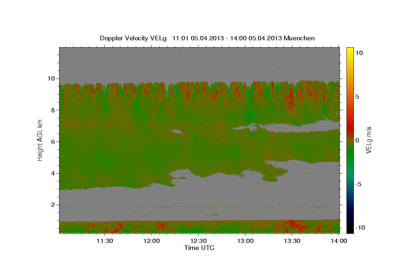Click the 12:30 time tick label

point(198,241)
